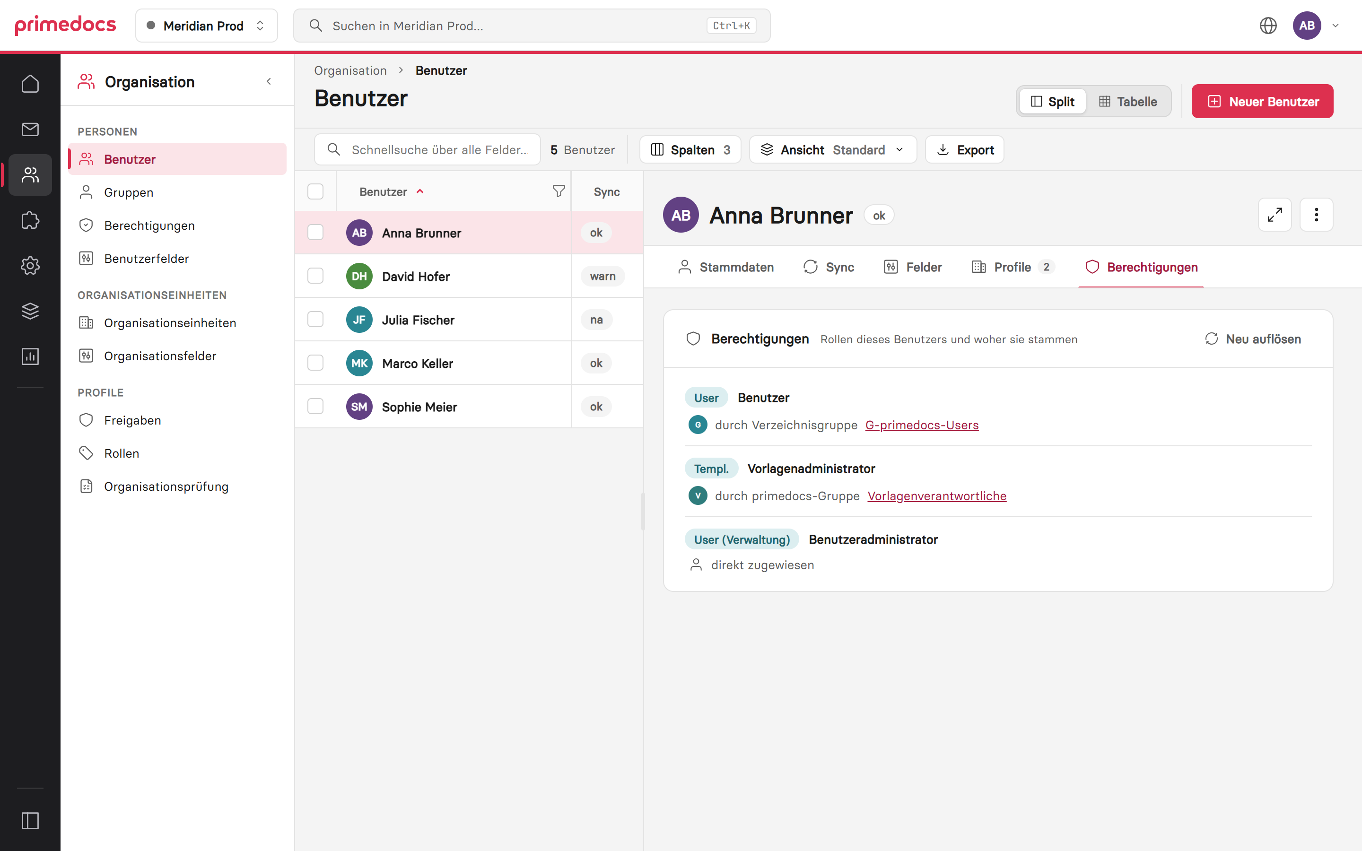
Task: Expand Anna Brunner detail to full view
Action: point(1275,215)
